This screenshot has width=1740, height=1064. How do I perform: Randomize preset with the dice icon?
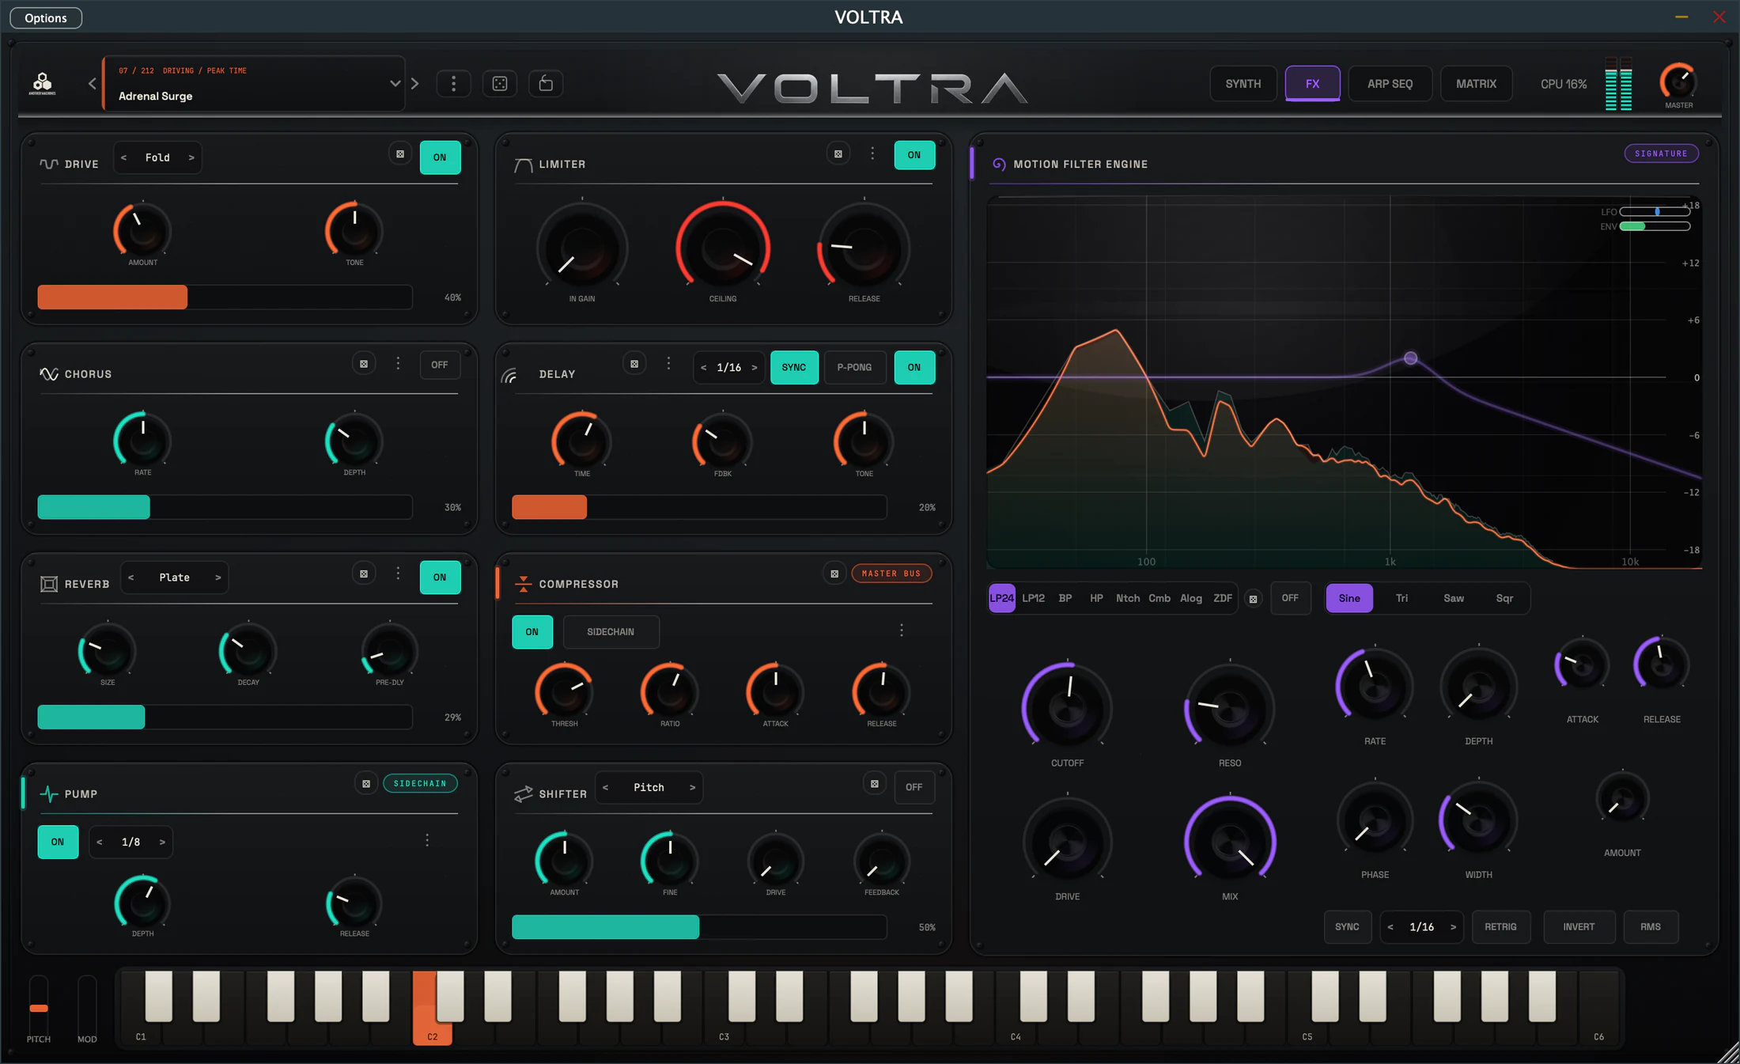coord(500,83)
